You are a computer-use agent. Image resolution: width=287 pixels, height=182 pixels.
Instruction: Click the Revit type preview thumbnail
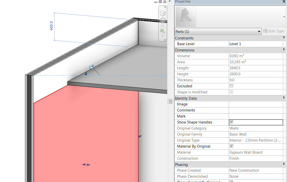tap(186, 17)
